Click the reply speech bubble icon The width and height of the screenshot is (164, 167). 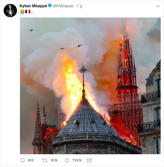(23, 160)
